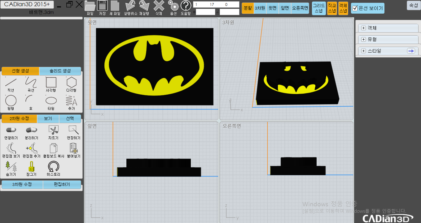Image resolution: width=421 pixels, height=223 pixels.
Task: Save the model using 저장 icon
Action: click(x=102, y=8)
